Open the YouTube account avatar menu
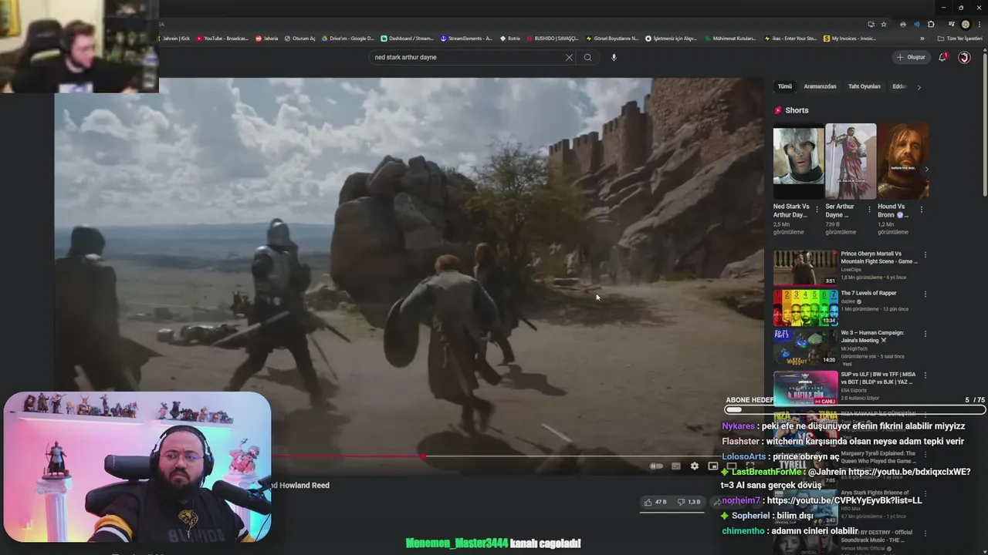This screenshot has width=988, height=555. pyautogui.click(x=964, y=57)
